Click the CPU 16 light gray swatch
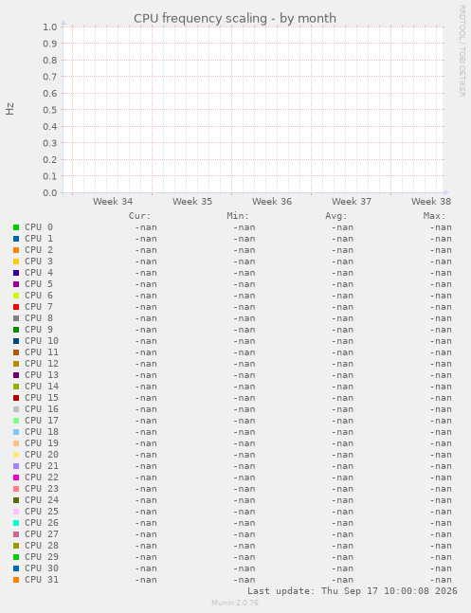Image resolution: width=471 pixels, height=613 pixels. (16, 409)
